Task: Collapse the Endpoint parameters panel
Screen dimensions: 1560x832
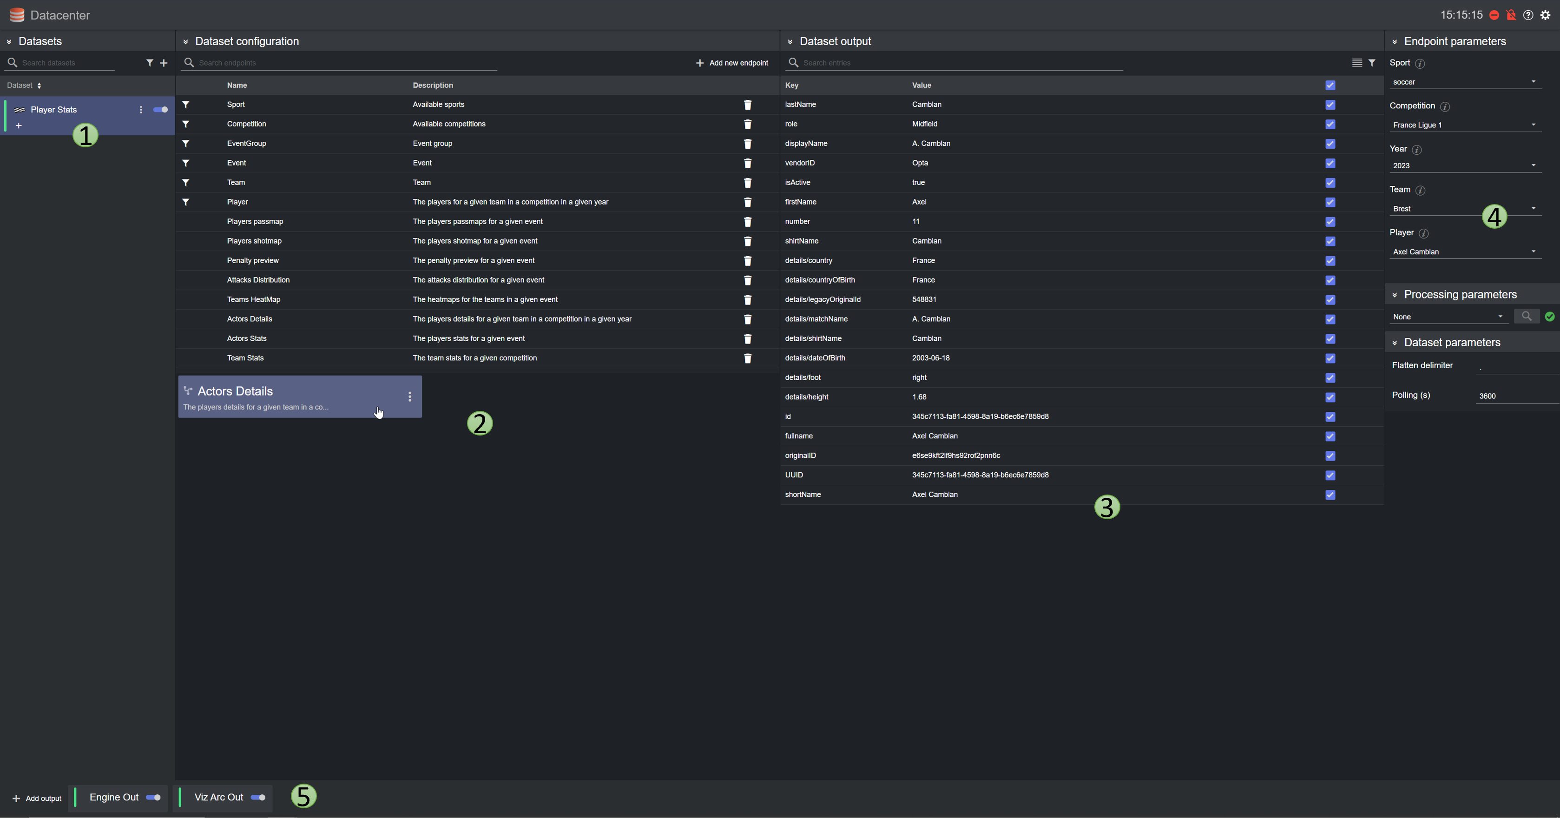Action: 1395,42
